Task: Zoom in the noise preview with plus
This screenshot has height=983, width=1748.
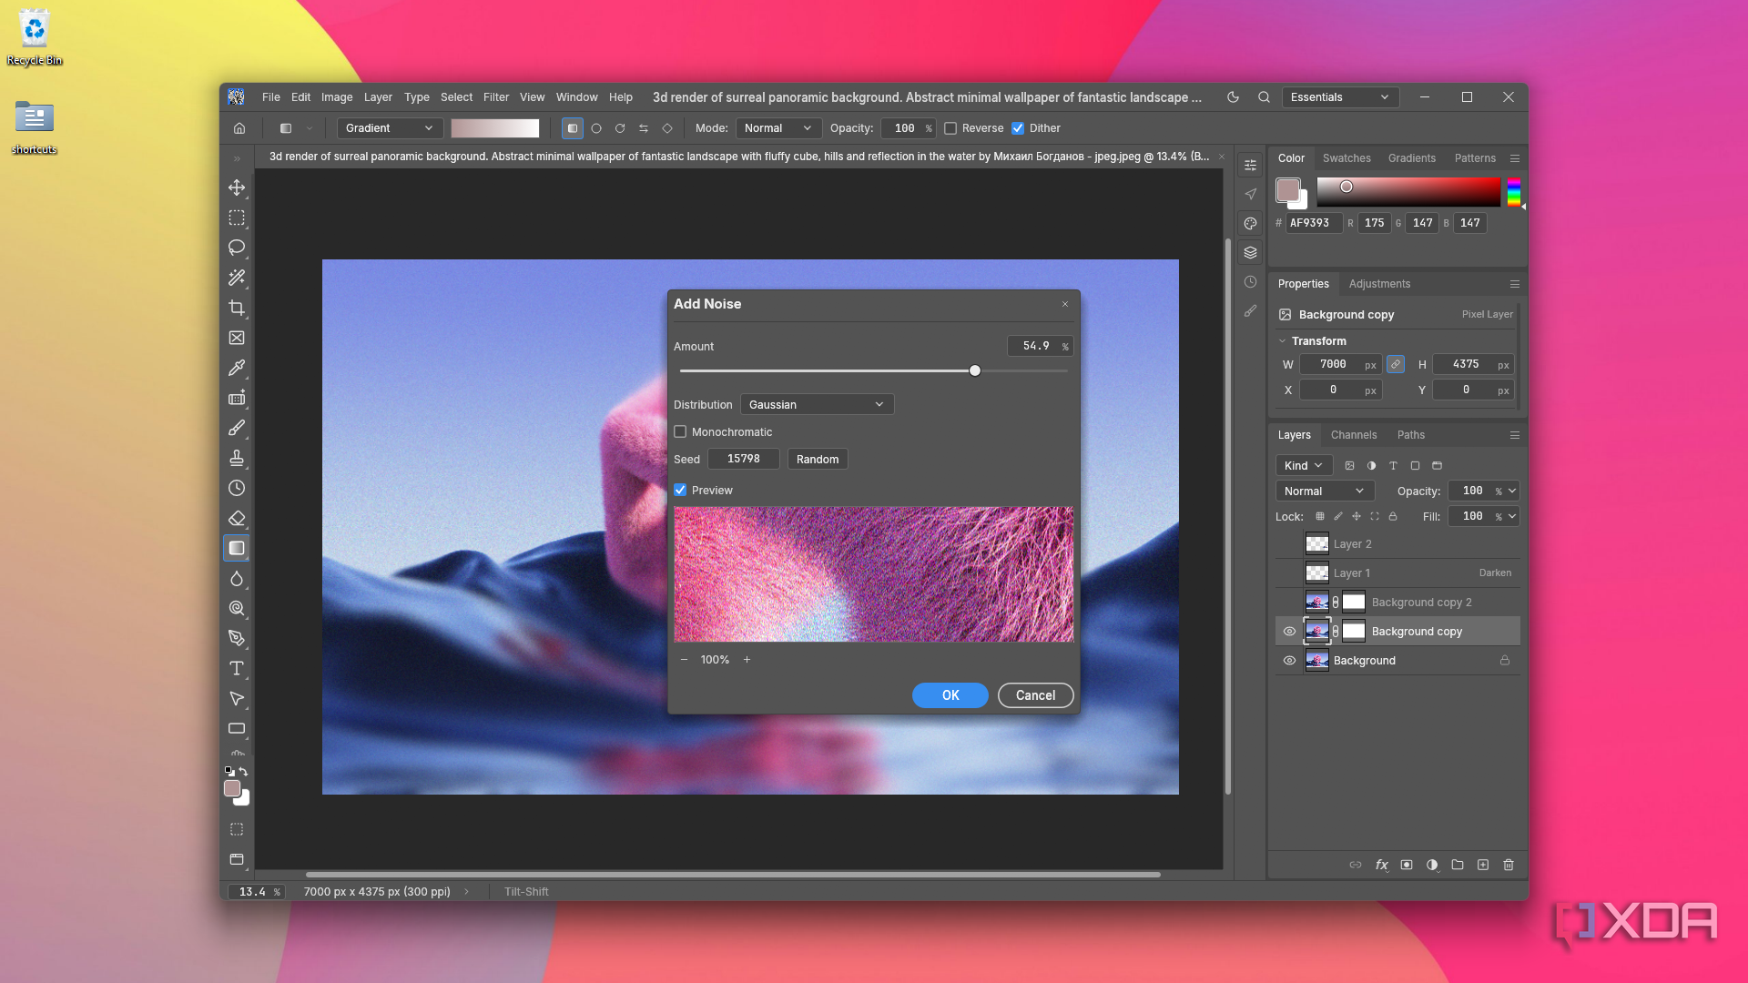Action: (747, 660)
